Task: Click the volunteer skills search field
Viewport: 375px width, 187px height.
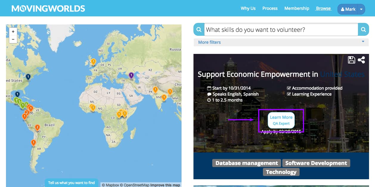Action: (280, 29)
